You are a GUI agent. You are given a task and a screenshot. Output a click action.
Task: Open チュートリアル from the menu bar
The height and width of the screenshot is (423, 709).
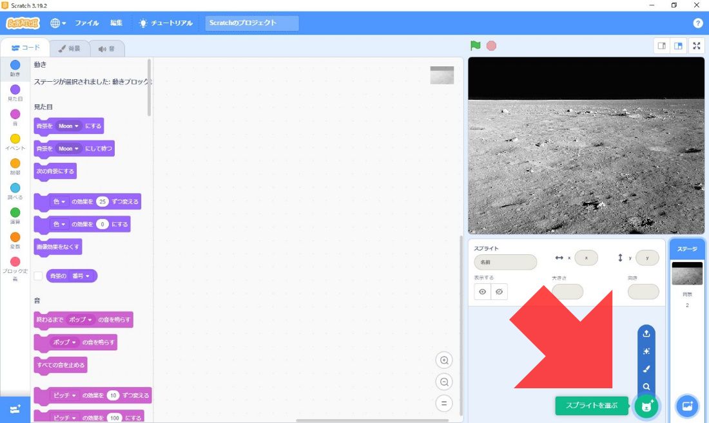166,23
